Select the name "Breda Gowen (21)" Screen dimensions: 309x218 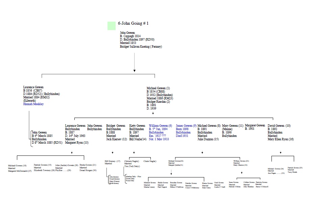(88, 165)
